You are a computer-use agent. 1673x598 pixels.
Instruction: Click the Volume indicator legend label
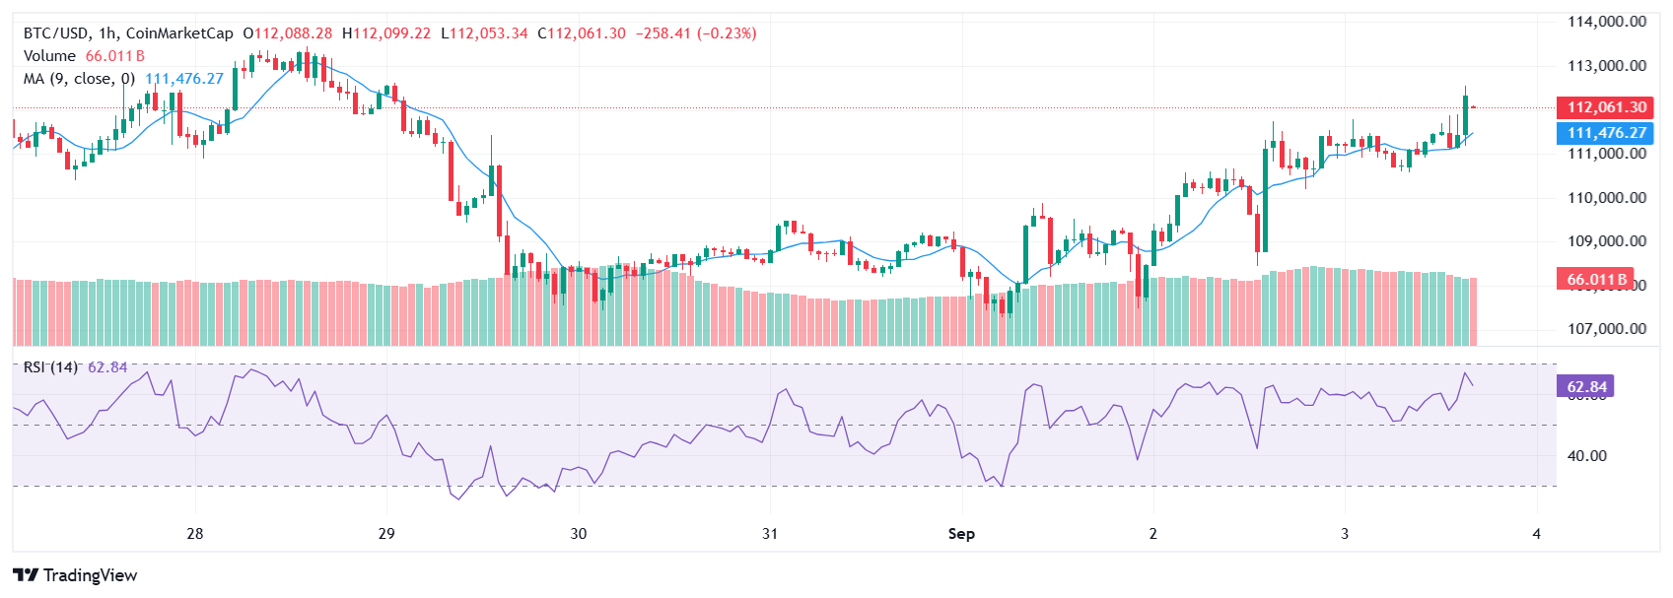[x=49, y=56]
